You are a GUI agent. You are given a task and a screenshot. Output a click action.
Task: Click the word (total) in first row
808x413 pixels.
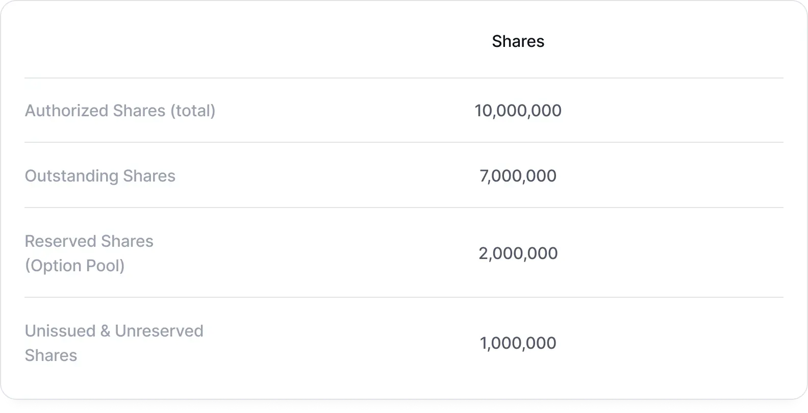click(x=193, y=111)
